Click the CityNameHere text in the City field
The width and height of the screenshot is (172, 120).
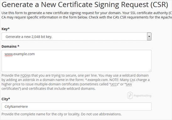pos(16,106)
